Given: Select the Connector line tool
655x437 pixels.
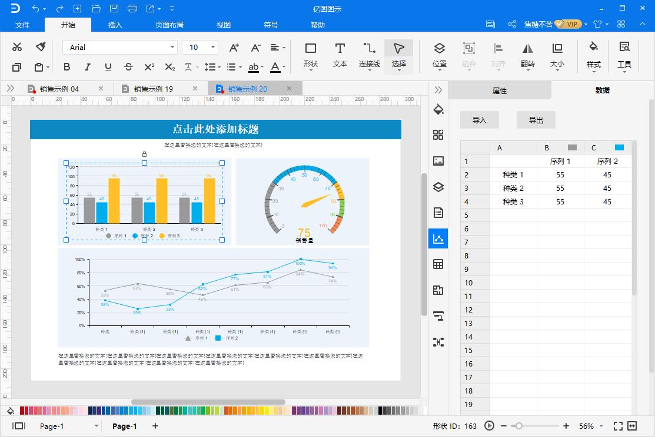Looking at the screenshot, I should tap(369, 55).
